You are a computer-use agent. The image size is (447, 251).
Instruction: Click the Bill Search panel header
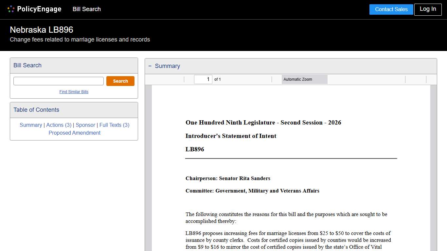27,65
